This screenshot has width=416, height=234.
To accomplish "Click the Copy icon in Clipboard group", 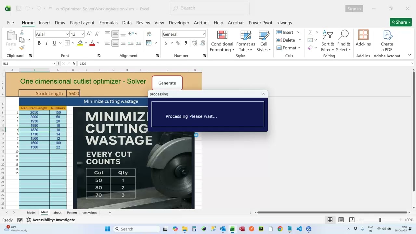I will click(x=22, y=40).
